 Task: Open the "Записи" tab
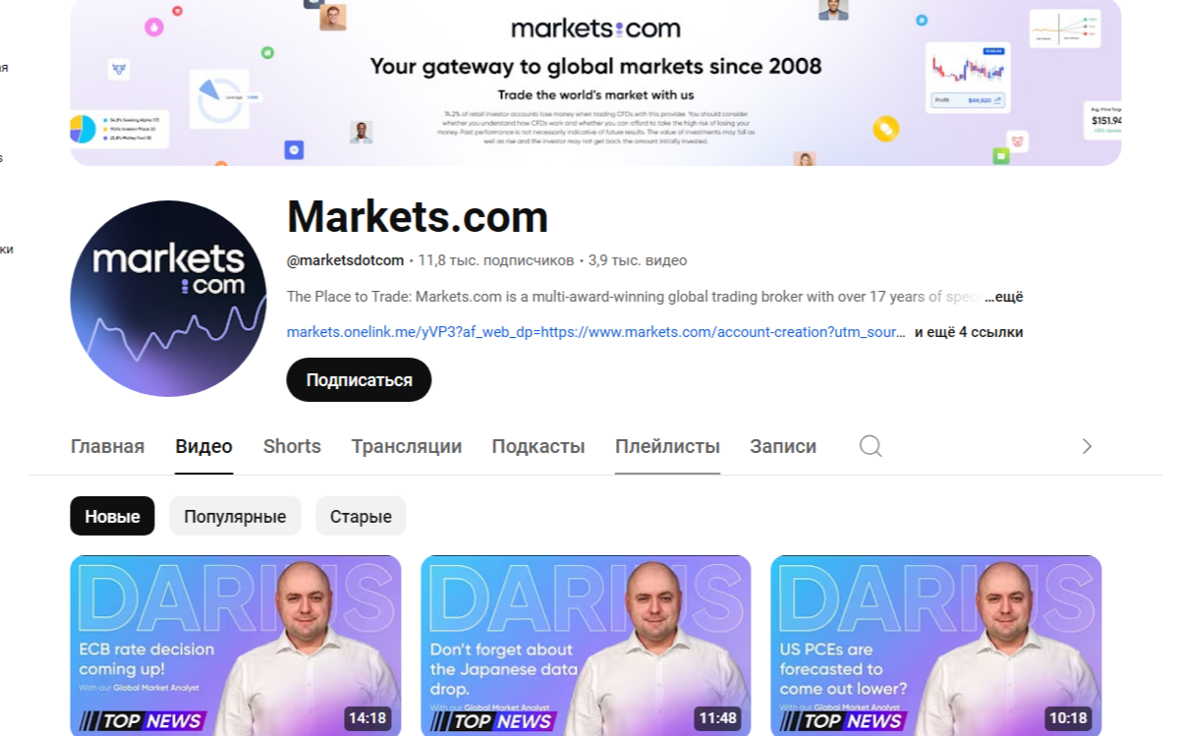pyautogui.click(x=783, y=446)
